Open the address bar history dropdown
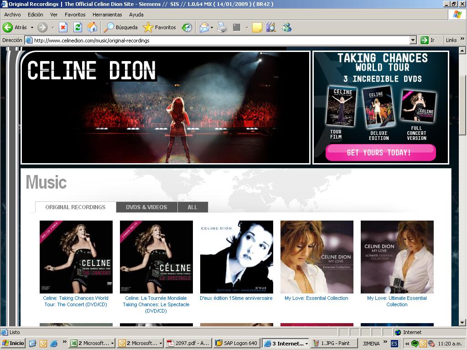 coord(413,40)
